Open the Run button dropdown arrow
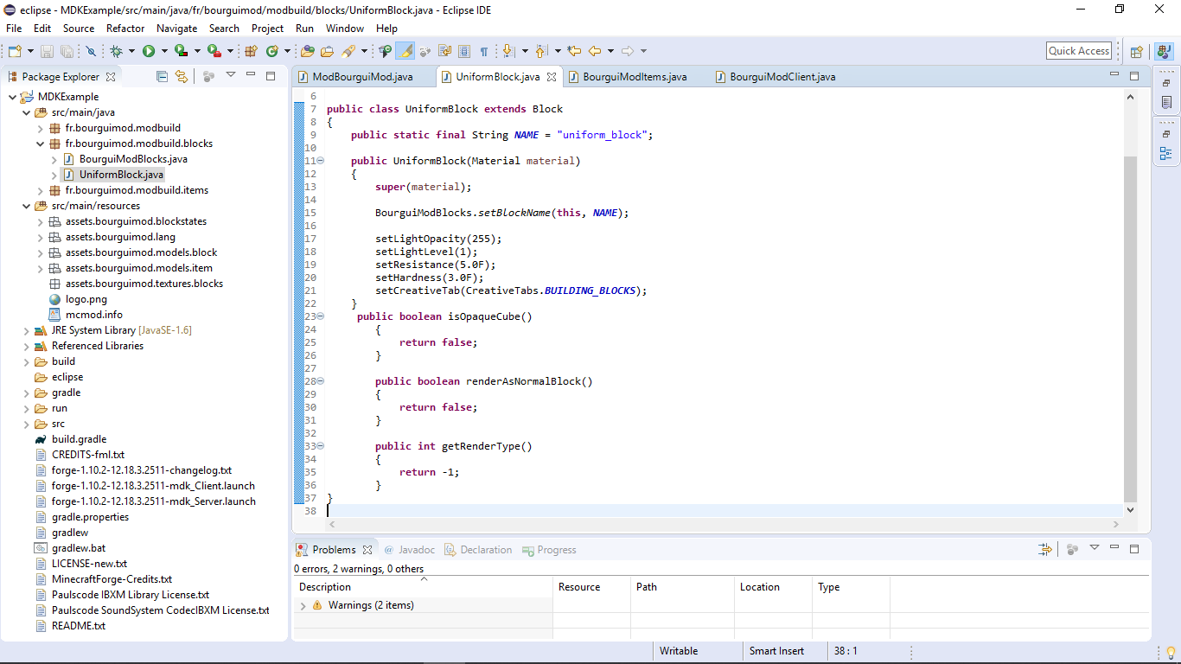Image resolution: width=1181 pixels, height=664 pixels. [x=163, y=52]
